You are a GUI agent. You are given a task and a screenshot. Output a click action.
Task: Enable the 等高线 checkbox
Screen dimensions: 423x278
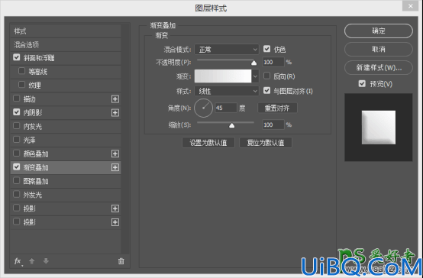21,71
